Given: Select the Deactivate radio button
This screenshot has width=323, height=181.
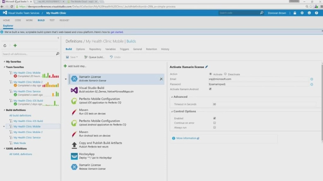Looking at the screenshot, I should point(225,74).
